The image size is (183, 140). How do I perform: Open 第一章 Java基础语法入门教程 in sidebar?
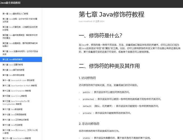click(15, 13)
